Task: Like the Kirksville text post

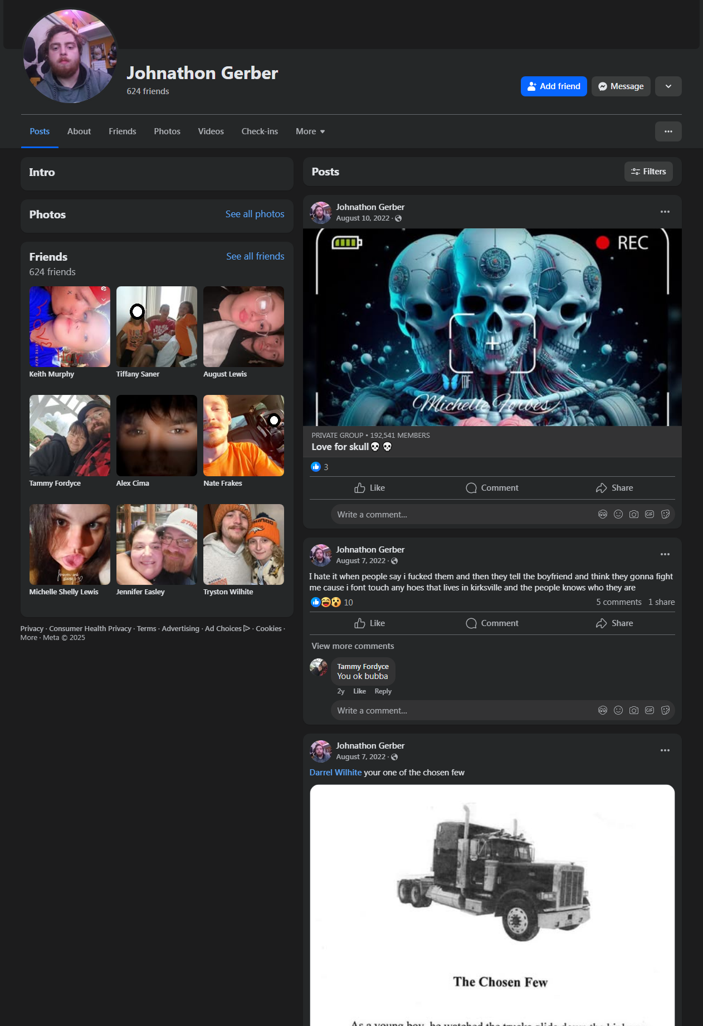Action: pyautogui.click(x=370, y=623)
